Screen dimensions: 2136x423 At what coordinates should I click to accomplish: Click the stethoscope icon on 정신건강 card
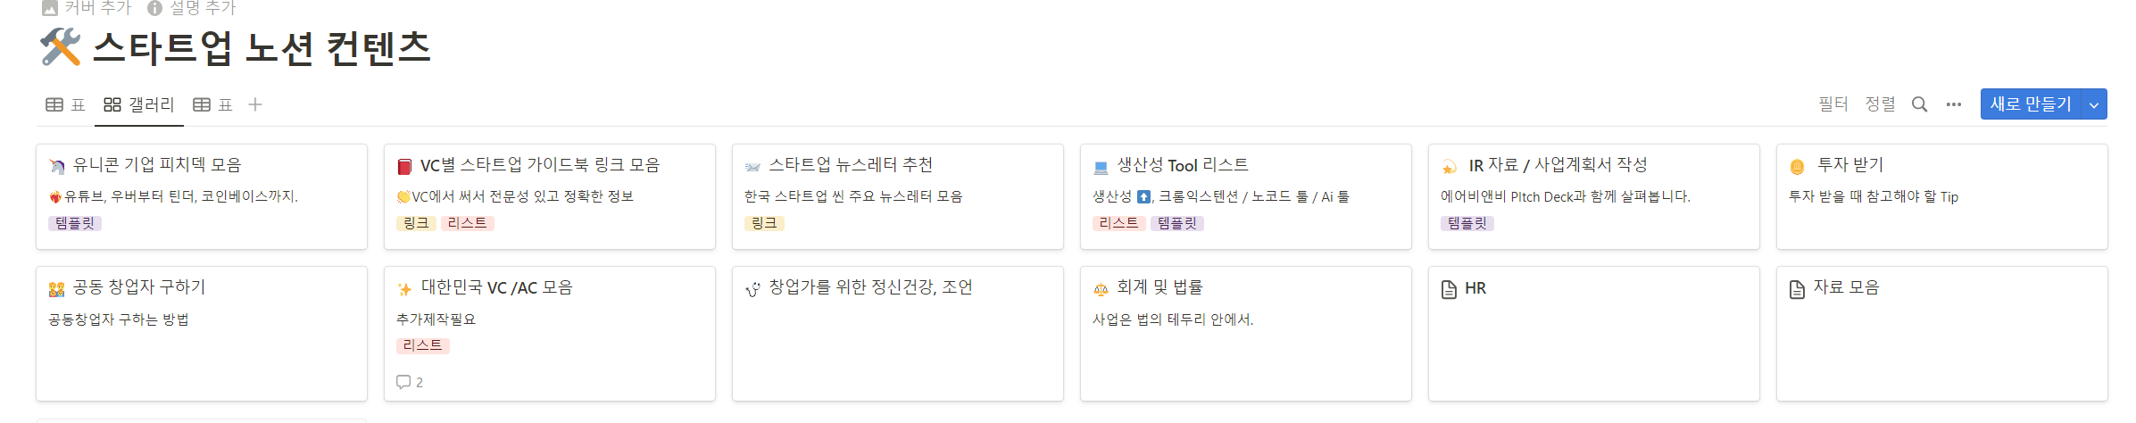[x=753, y=288]
